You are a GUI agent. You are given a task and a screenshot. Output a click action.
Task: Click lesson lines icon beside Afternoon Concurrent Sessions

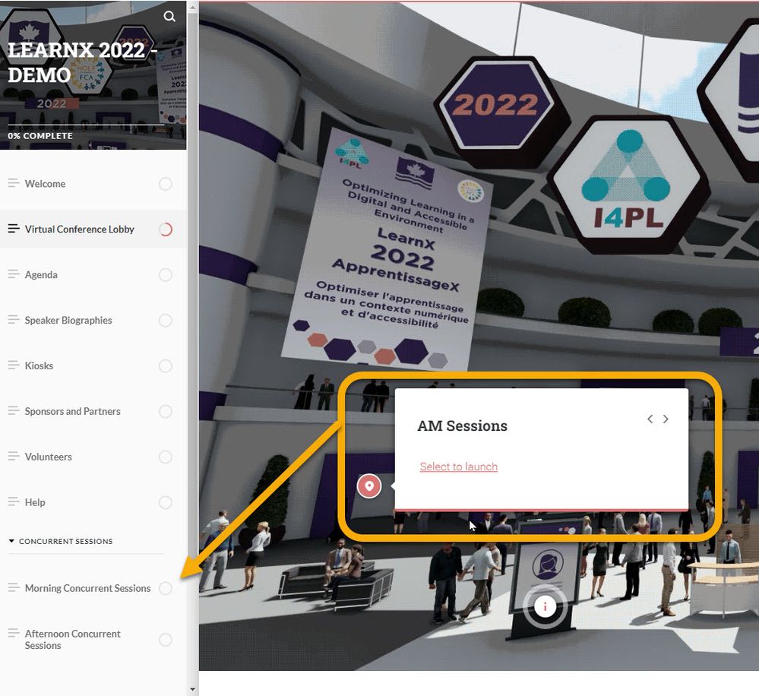(x=14, y=634)
